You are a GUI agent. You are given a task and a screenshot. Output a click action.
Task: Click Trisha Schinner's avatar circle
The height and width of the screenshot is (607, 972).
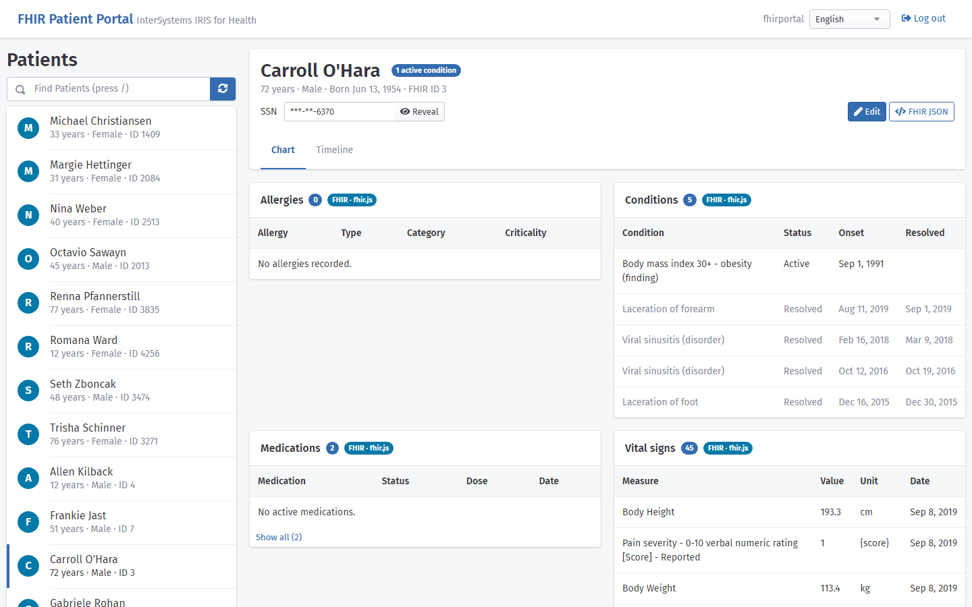tap(28, 434)
